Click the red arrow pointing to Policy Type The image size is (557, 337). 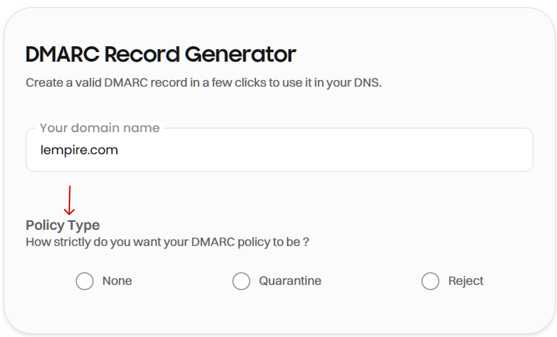[69, 200]
